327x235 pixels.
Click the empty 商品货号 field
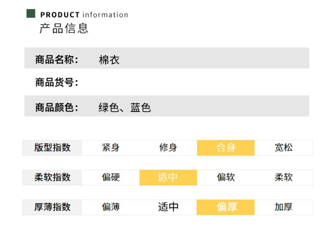(x=174, y=82)
